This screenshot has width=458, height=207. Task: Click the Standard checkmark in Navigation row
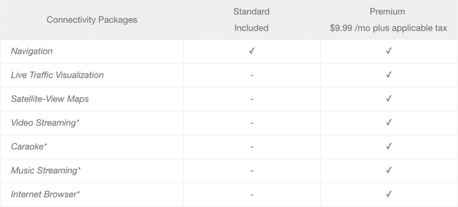pos(252,51)
